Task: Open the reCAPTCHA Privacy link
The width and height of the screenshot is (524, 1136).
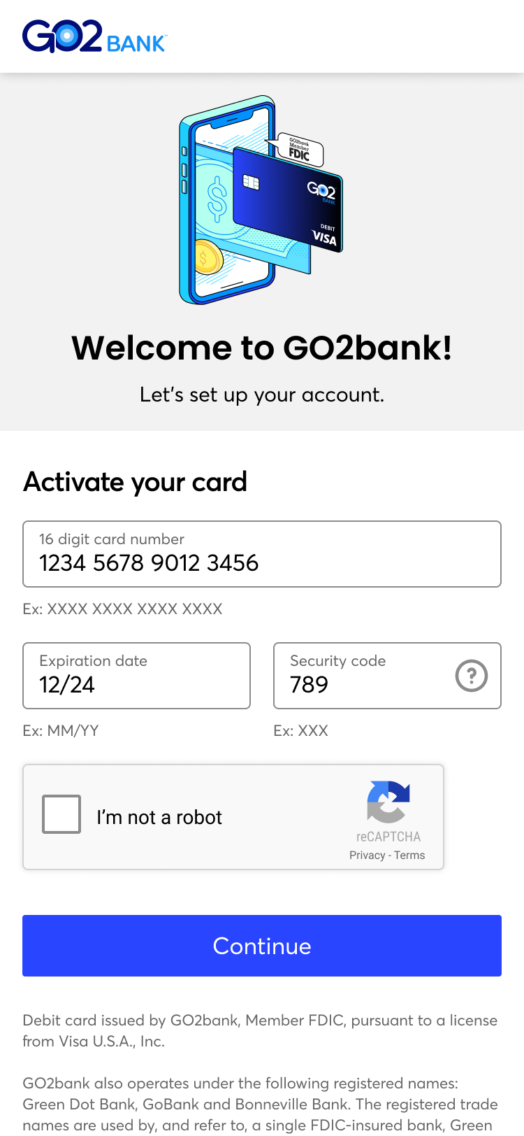Action: coord(367,855)
